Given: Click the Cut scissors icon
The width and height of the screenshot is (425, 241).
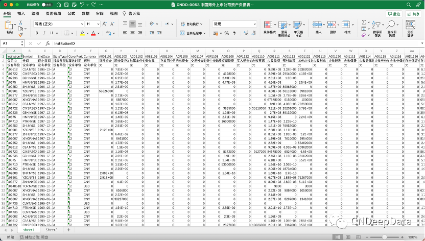Looking at the screenshot, I should tap(20, 22).
